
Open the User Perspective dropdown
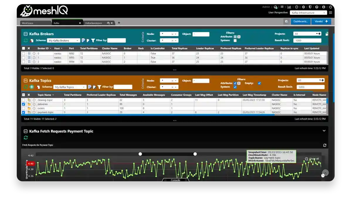click(x=308, y=13)
